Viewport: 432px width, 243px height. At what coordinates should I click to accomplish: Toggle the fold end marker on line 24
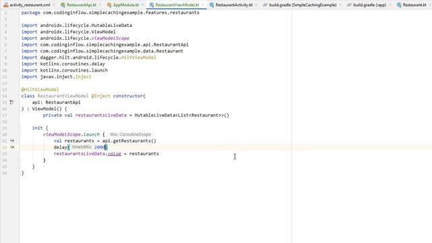point(20,160)
